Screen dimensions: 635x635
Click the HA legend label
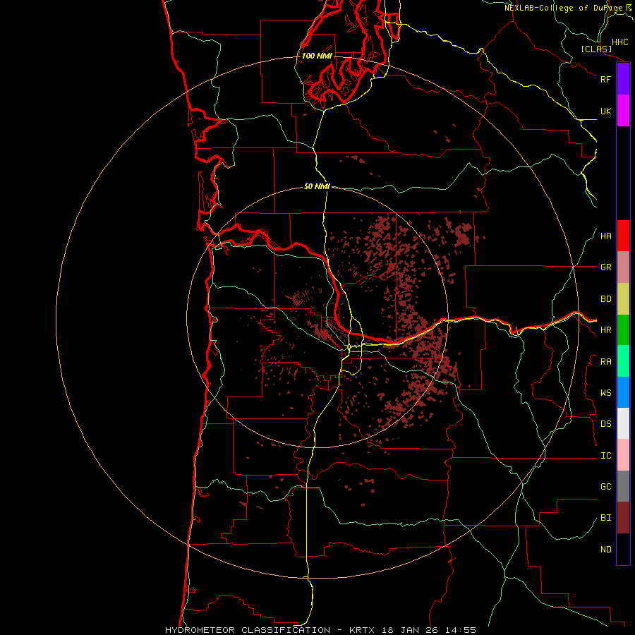tap(605, 236)
